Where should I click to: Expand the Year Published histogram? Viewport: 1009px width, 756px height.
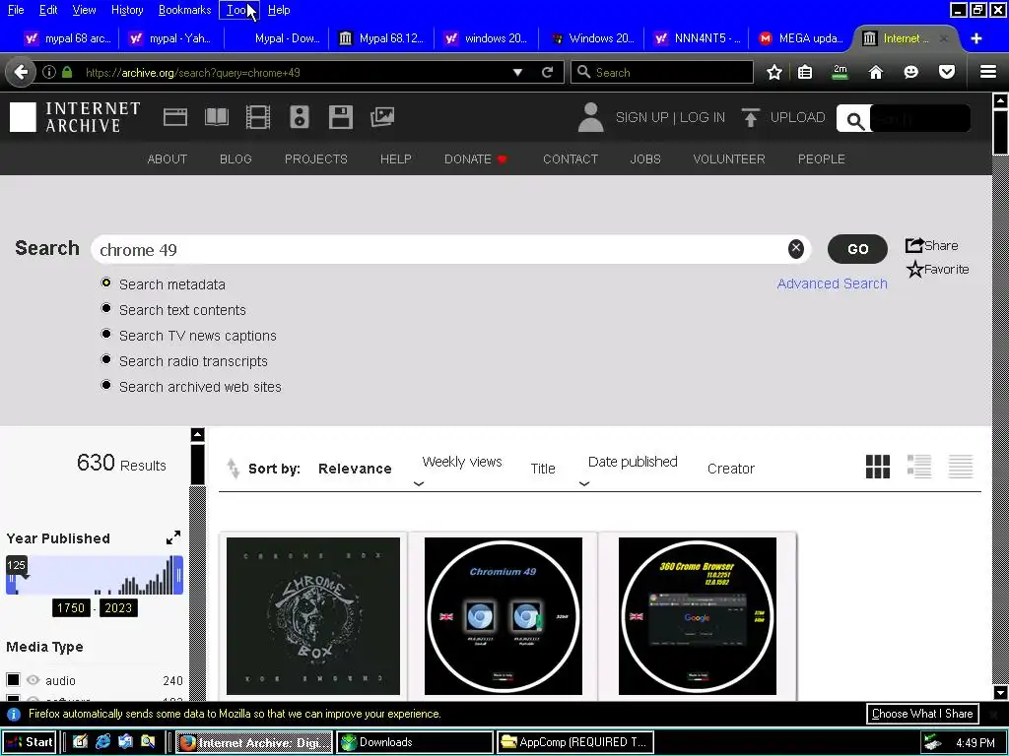pyautogui.click(x=173, y=537)
